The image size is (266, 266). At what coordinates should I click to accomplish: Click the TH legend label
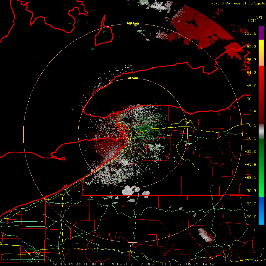point(254,230)
